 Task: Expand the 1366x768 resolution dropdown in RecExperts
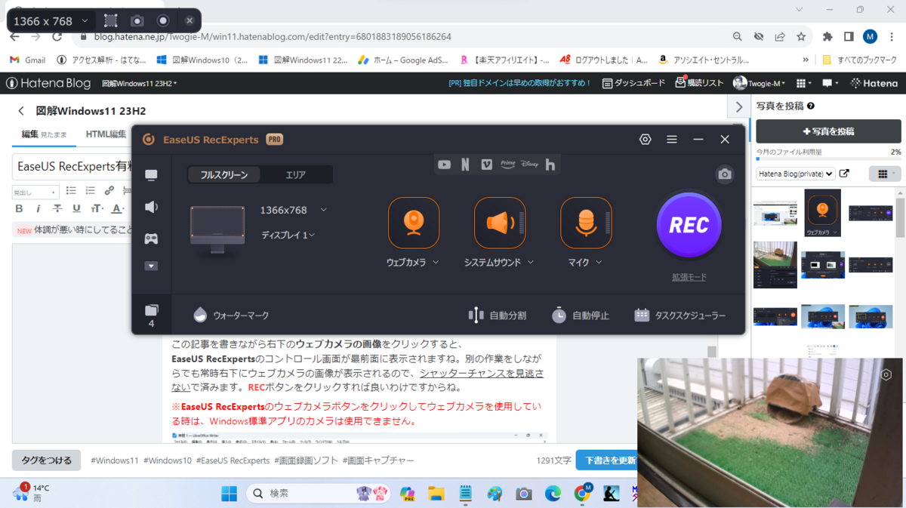(x=323, y=210)
